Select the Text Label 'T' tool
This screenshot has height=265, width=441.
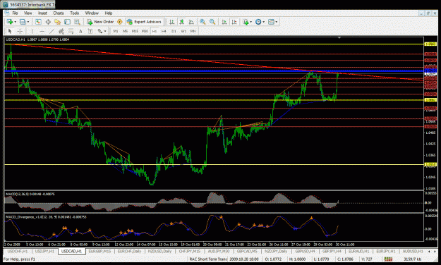pos(90,31)
